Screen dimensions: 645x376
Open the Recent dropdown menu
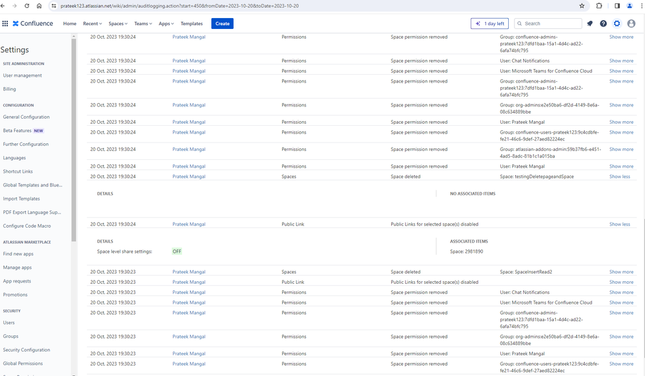(x=92, y=23)
